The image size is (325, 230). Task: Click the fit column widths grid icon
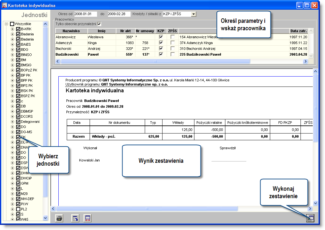coord(87,218)
